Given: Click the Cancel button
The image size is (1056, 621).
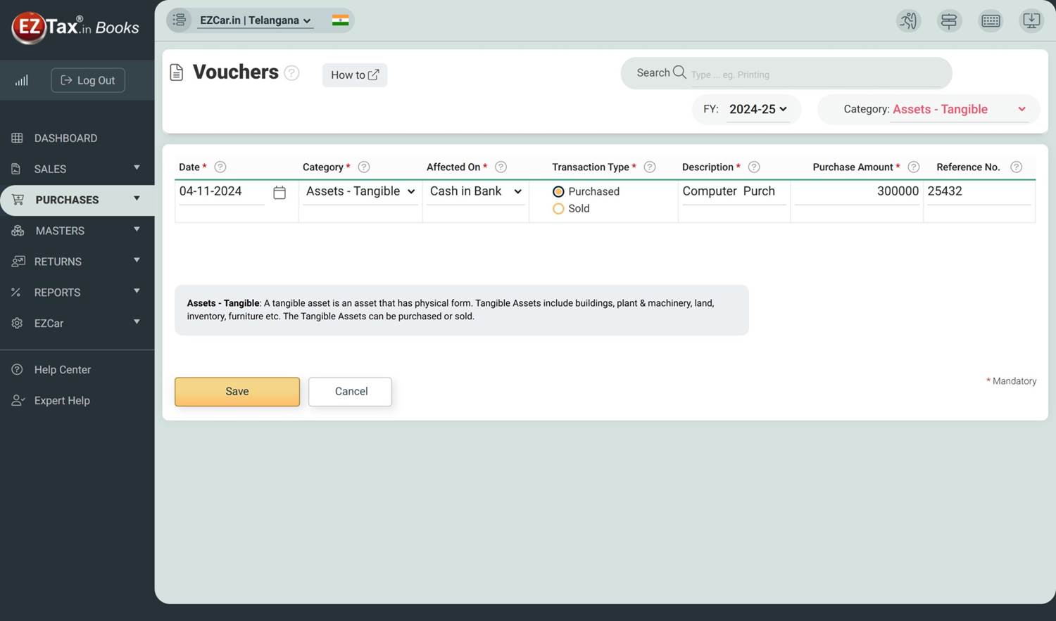Looking at the screenshot, I should pos(351,392).
